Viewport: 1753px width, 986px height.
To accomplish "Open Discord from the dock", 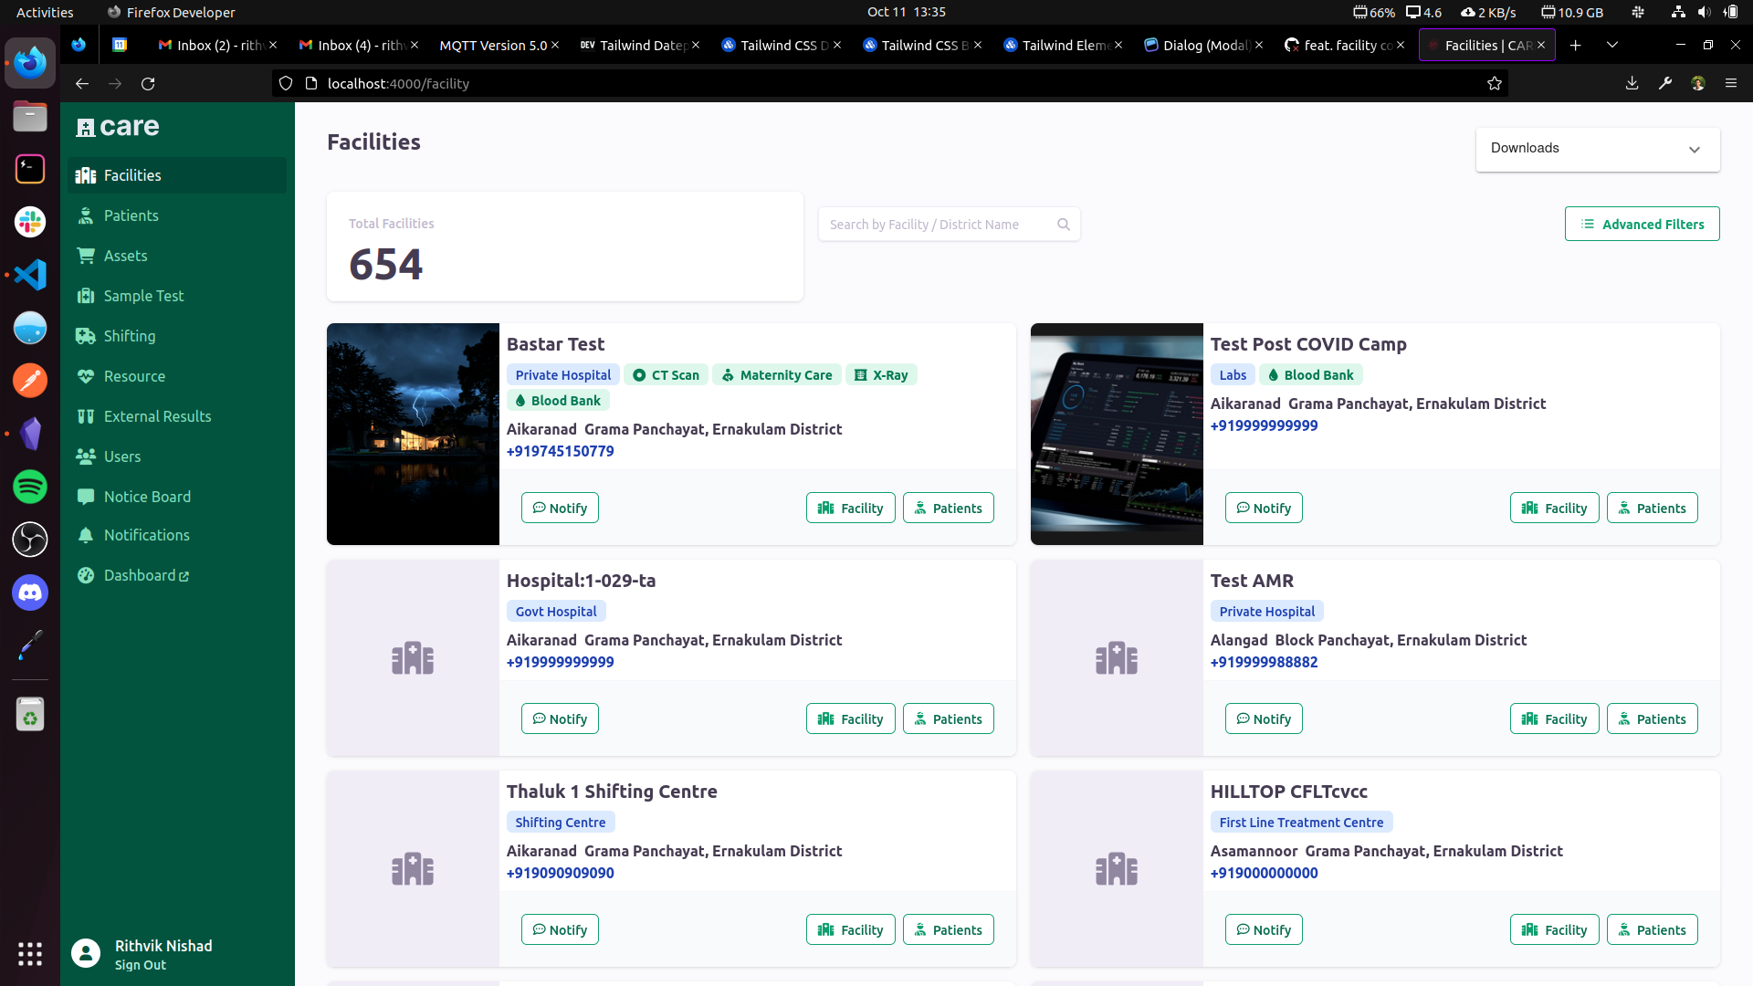I will pos(30,593).
